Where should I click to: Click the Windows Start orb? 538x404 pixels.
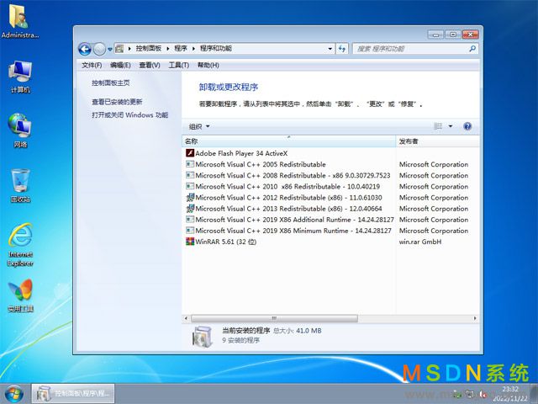pos(14,394)
